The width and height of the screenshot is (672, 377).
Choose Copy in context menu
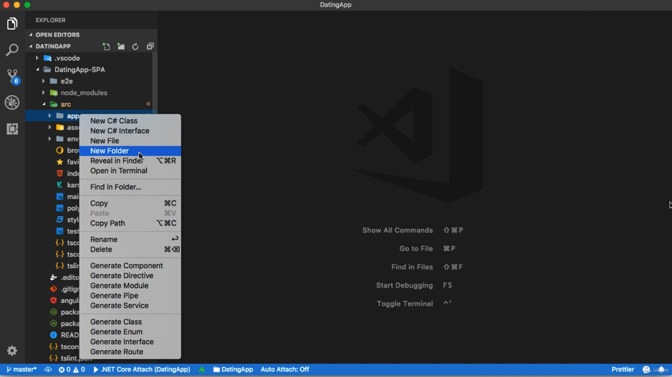130,203
